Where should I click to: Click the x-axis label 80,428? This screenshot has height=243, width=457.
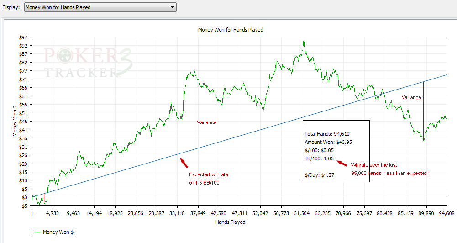click(x=385, y=213)
